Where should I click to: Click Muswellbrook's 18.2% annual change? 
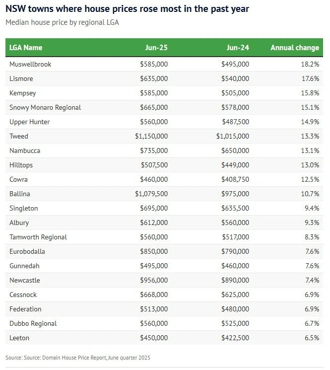click(x=310, y=64)
